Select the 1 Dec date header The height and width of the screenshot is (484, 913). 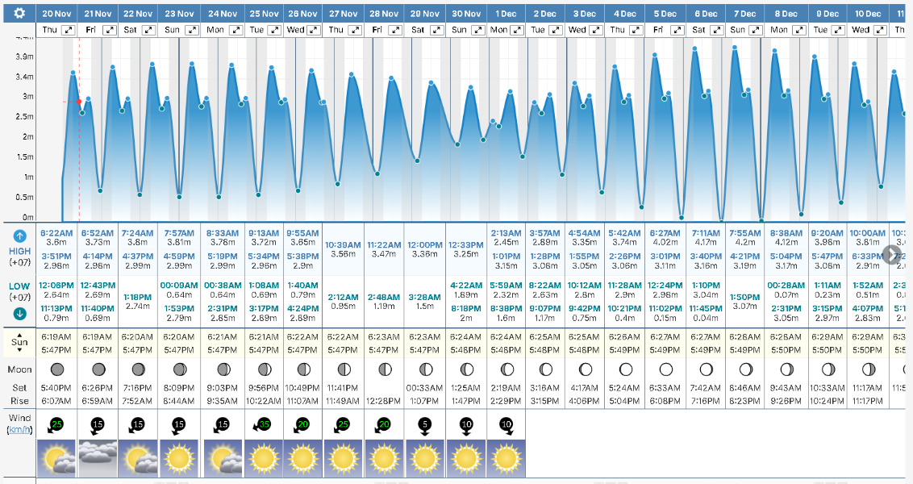click(506, 14)
